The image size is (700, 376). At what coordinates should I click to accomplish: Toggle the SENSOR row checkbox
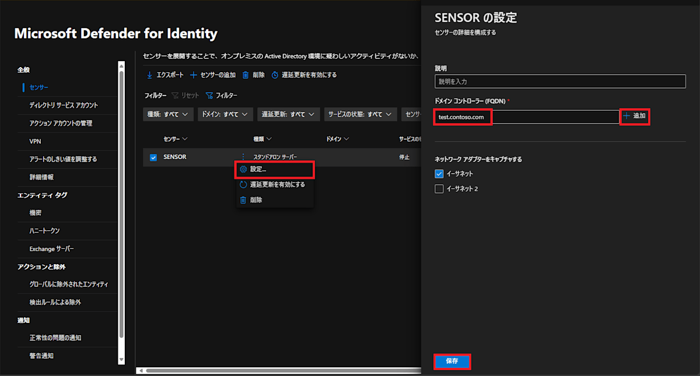pos(153,157)
